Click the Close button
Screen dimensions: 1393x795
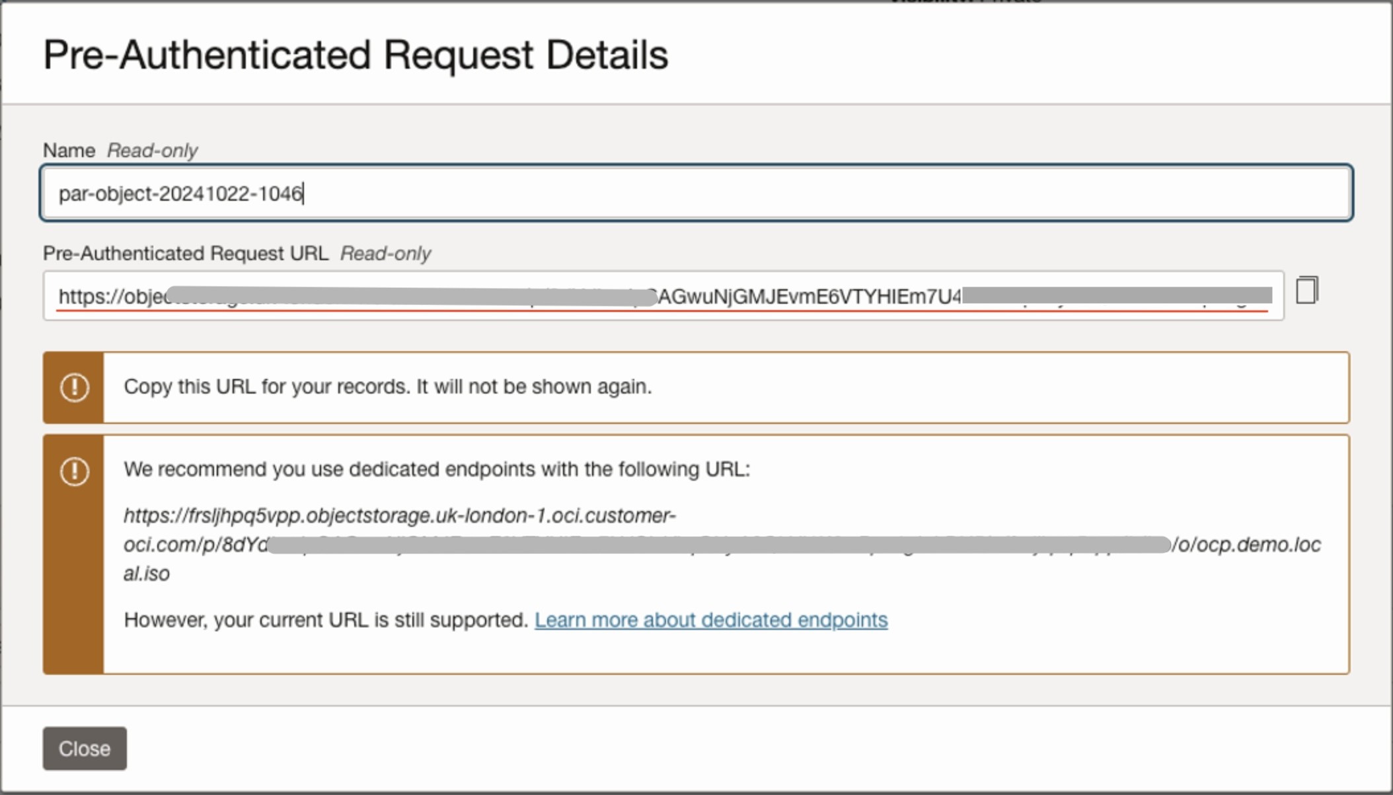tap(85, 748)
